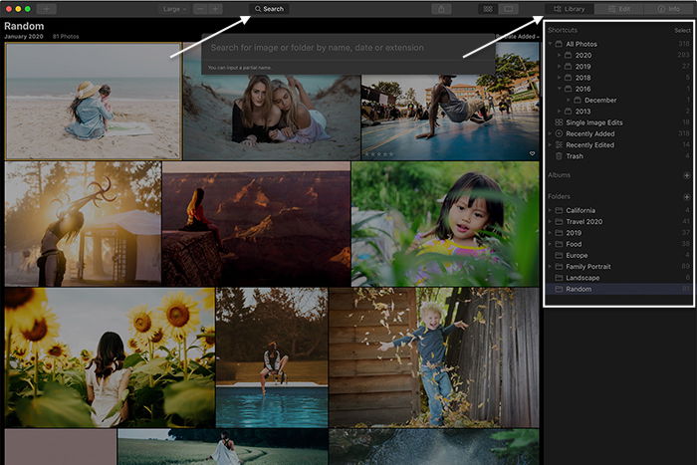Add a new folder with plus icon
This screenshot has width=697, height=465.
click(x=686, y=196)
